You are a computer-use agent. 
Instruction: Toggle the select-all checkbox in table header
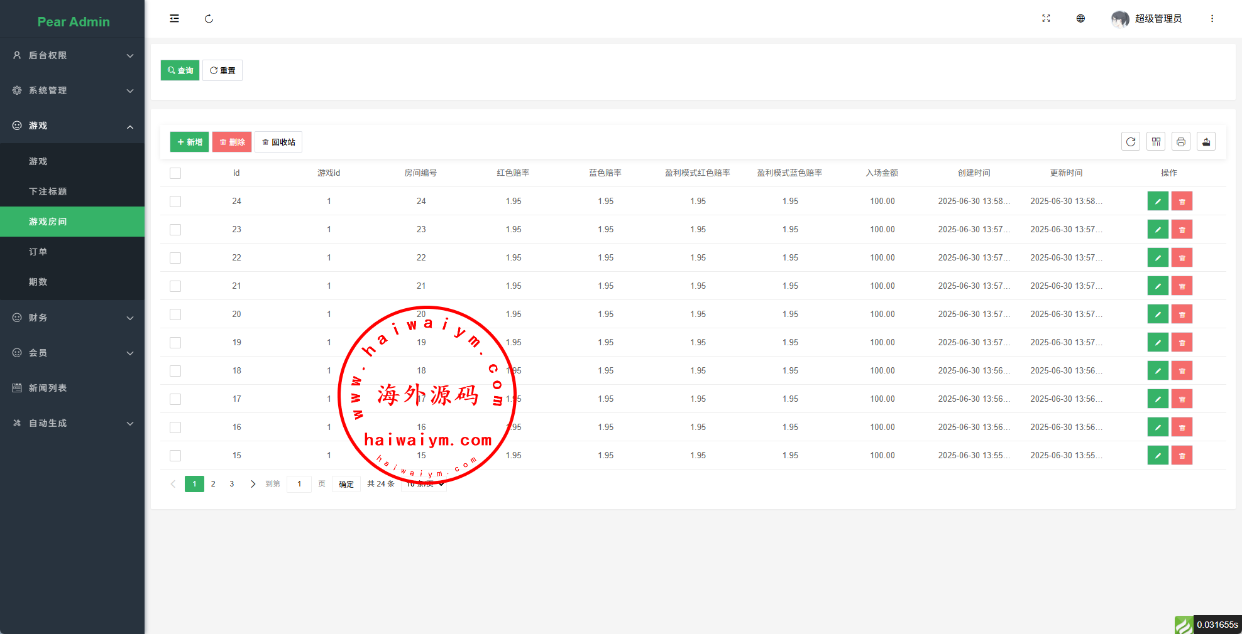coord(175,173)
